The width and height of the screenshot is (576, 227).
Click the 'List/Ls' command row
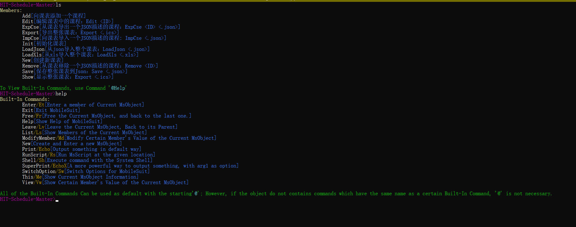click(x=85, y=132)
